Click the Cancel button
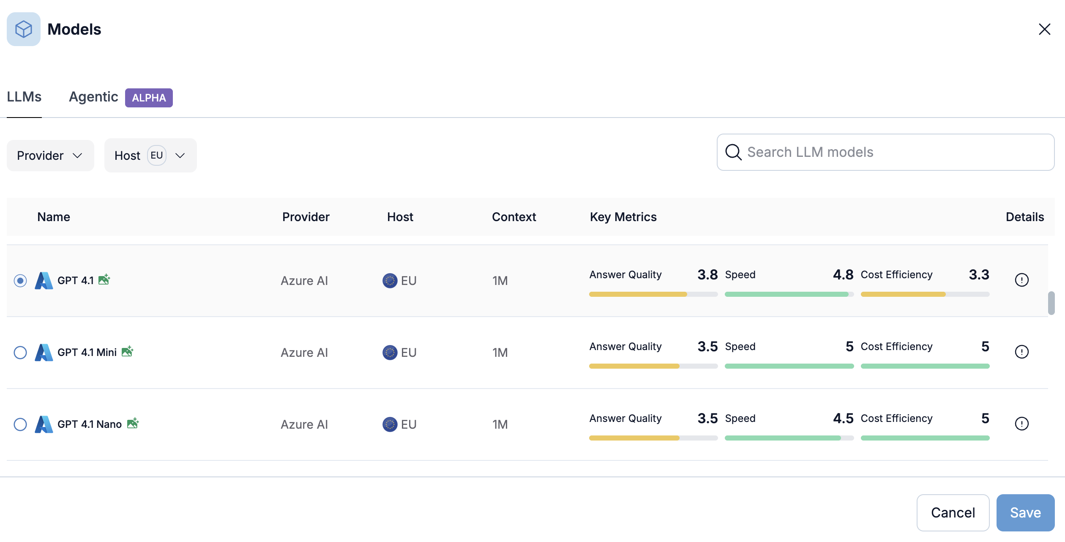 [x=953, y=513]
